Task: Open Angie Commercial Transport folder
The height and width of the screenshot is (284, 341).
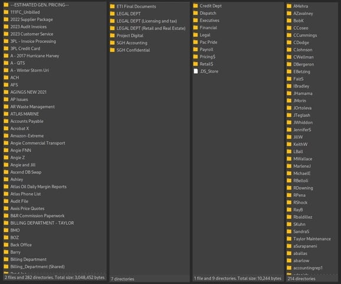Action: tap(38, 143)
